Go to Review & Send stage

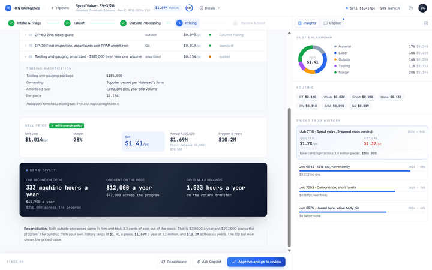[249, 23]
